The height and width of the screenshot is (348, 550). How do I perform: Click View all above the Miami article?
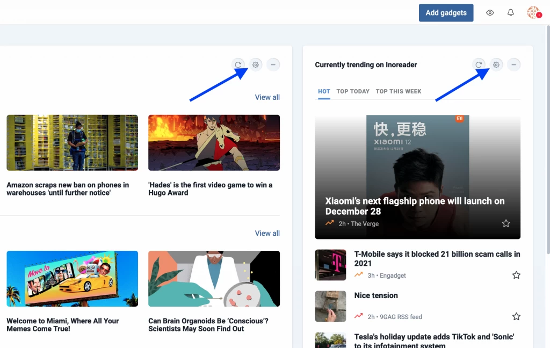267,233
